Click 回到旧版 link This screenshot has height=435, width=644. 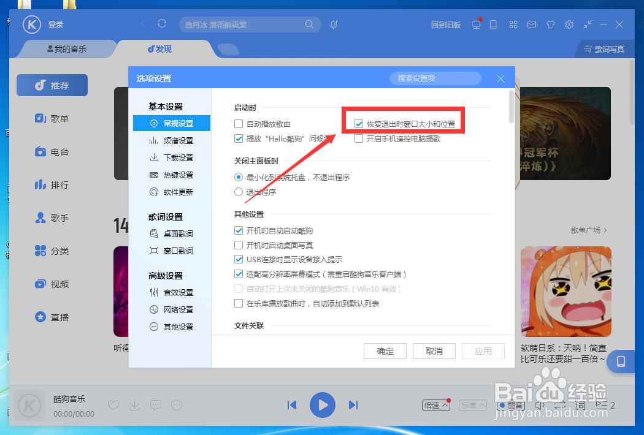446,25
